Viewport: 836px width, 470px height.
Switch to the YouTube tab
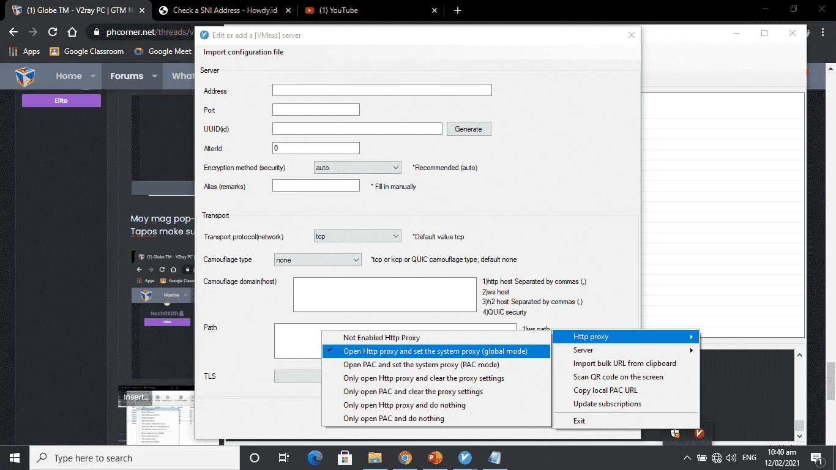pos(371,10)
